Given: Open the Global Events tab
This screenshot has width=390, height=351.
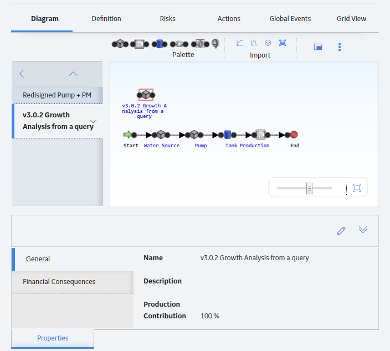Looking at the screenshot, I should (290, 19).
